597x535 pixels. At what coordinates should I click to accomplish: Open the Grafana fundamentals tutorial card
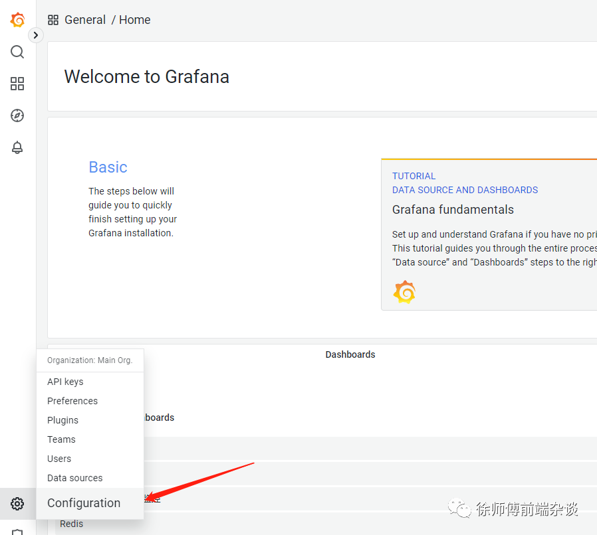click(489, 234)
